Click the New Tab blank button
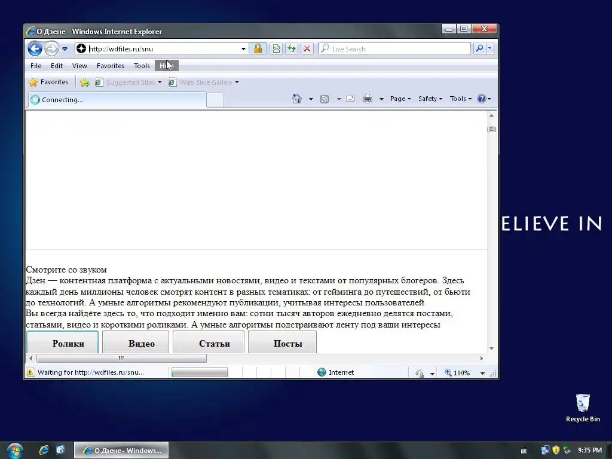This screenshot has width=612, height=459. 215,100
